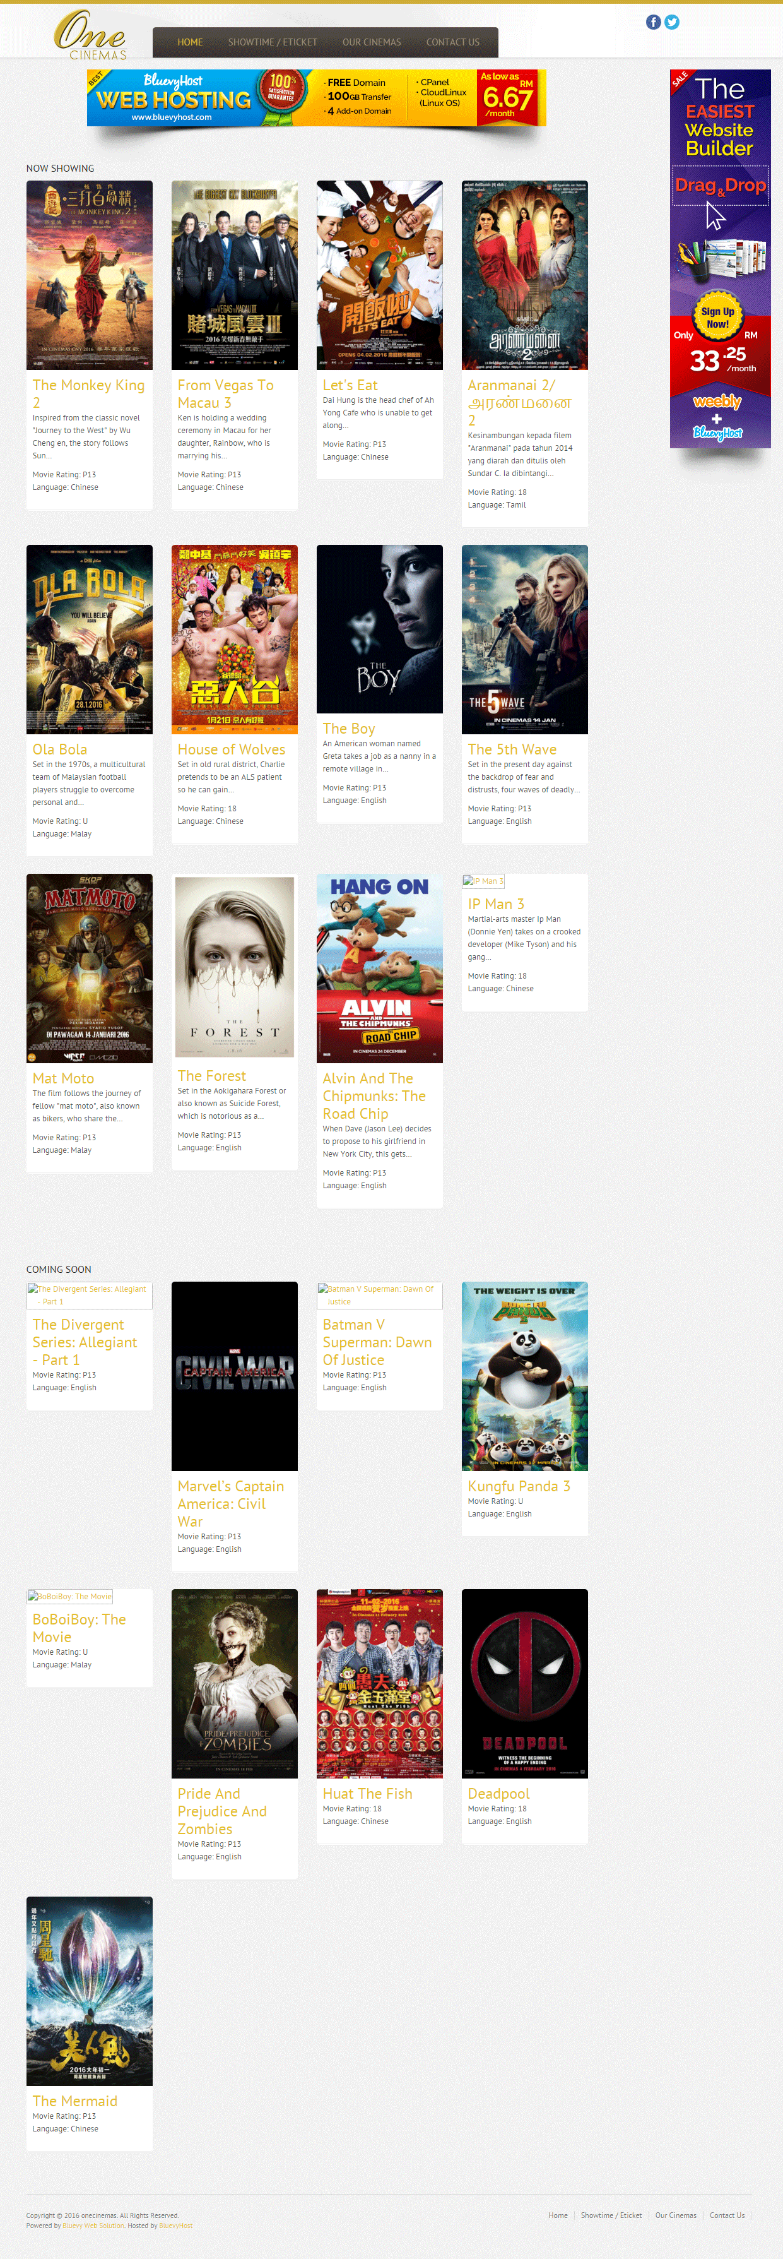The image size is (783, 2259).
Task: Open Our Cinemas in the top menu
Action: pos(372,42)
